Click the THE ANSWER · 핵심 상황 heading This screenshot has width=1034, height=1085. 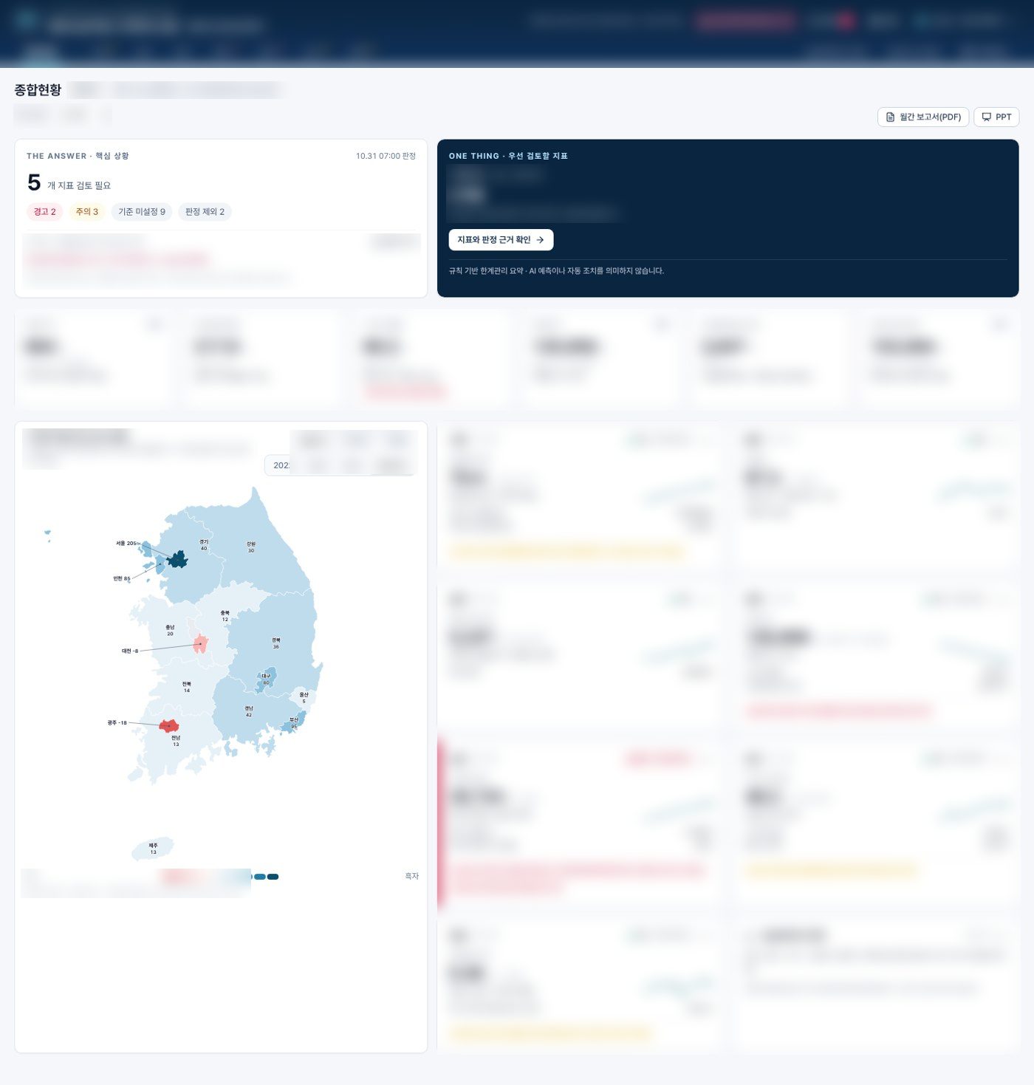pyautogui.click(x=78, y=156)
